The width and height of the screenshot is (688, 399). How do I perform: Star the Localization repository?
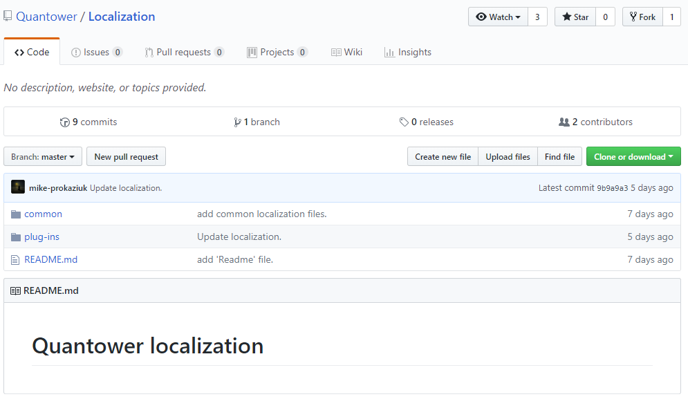coord(575,17)
